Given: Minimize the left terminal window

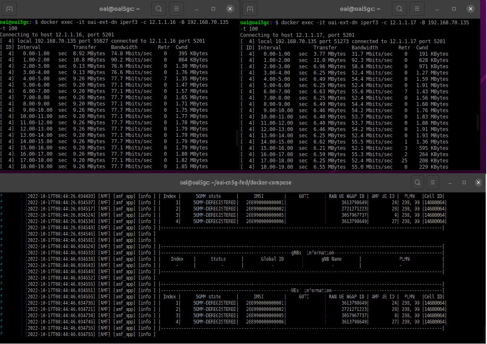Looking at the screenshot, I should (197, 9).
